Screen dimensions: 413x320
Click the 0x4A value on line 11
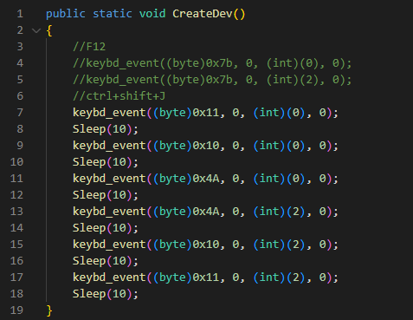click(206, 179)
